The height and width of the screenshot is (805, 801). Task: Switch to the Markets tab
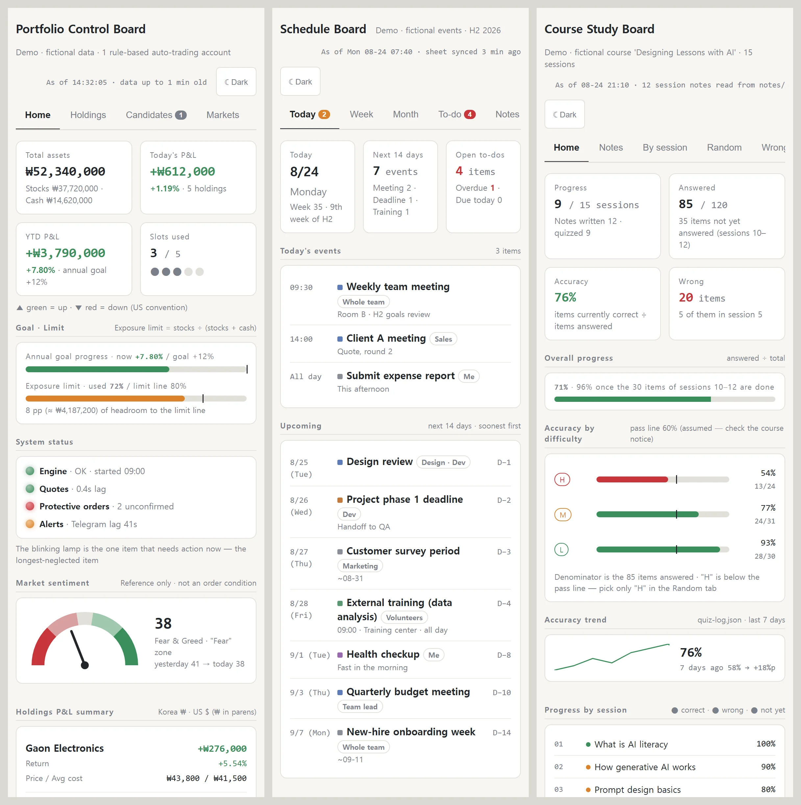(222, 114)
